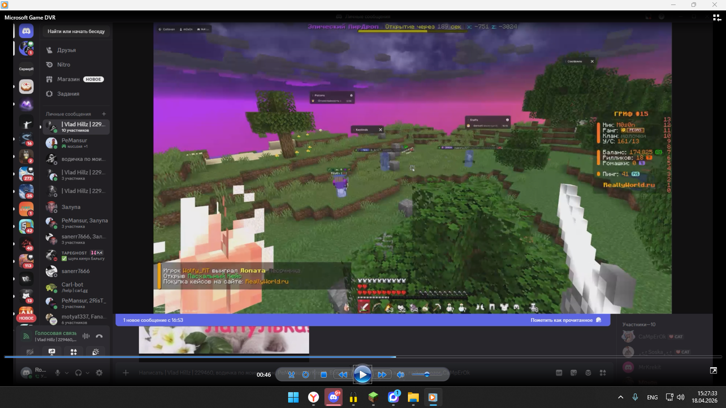The height and width of the screenshot is (408, 726).
Task: Expand the system tray hidden icons chevron
Action: (620, 398)
